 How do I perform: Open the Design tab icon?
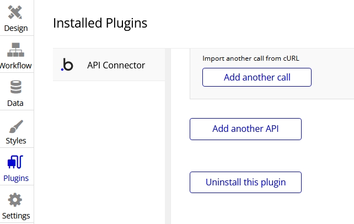tap(15, 12)
